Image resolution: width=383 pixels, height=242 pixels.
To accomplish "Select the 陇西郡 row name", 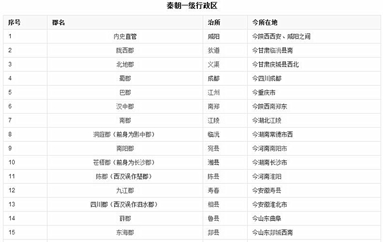I will (x=125, y=50).
